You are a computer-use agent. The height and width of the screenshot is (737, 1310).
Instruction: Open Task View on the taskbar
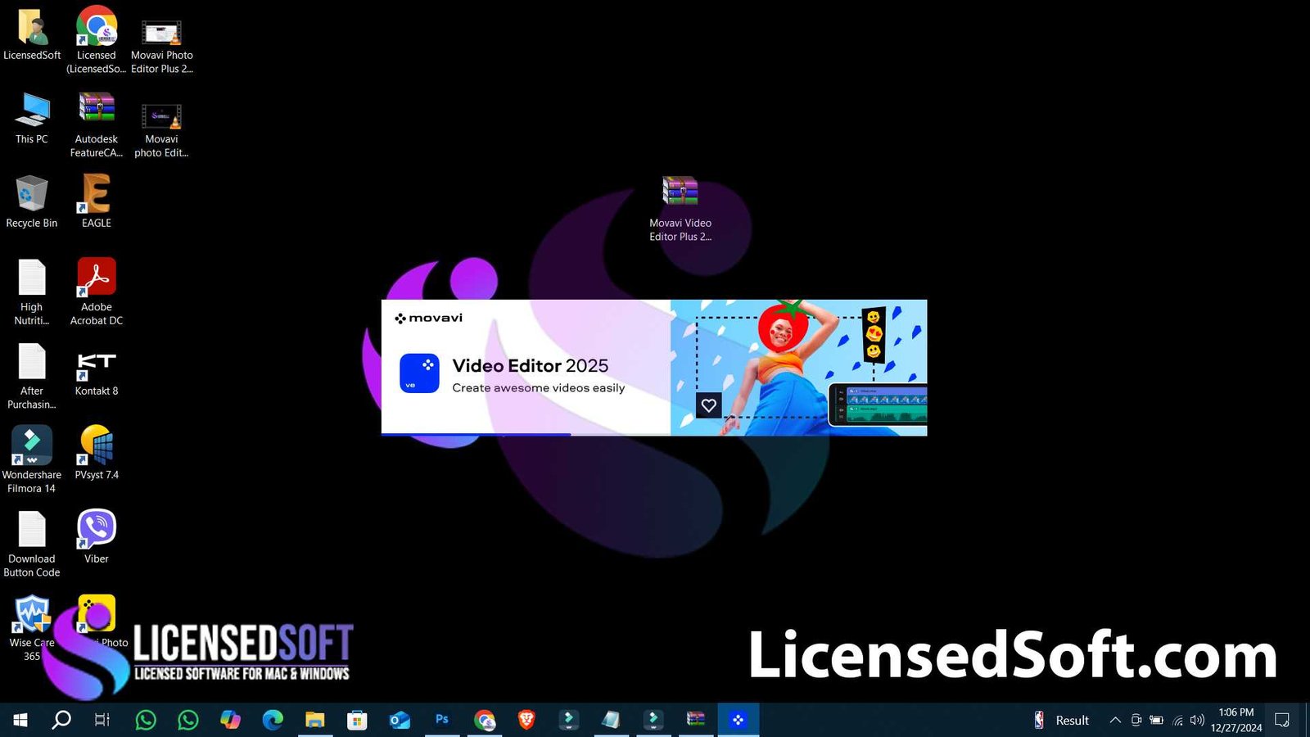click(102, 720)
